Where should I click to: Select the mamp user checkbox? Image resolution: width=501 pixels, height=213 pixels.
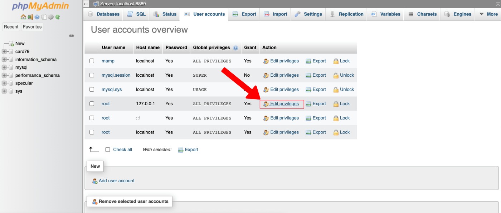coord(92,61)
